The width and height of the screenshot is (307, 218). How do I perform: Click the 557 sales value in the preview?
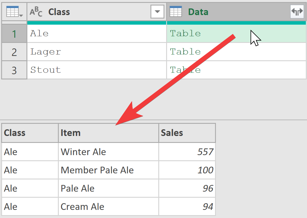187,152
